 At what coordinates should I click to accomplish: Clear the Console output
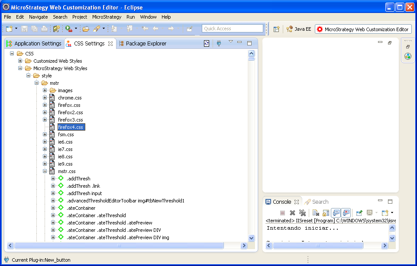coord(315,212)
